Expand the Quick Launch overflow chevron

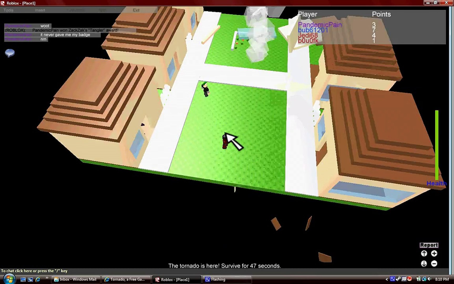coord(47,278)
